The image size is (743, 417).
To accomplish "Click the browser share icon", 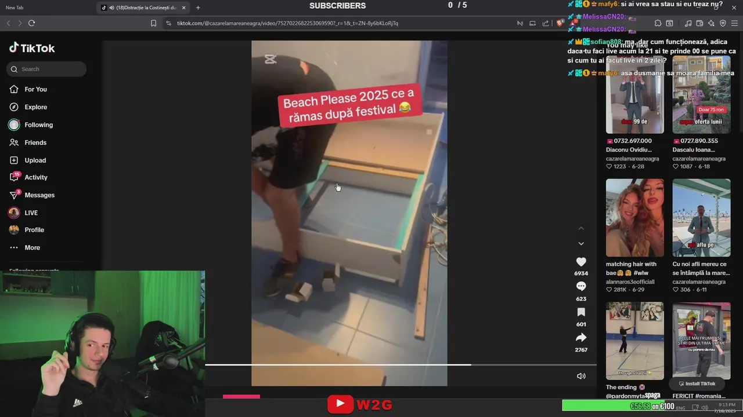I will [x=546, y=23].
